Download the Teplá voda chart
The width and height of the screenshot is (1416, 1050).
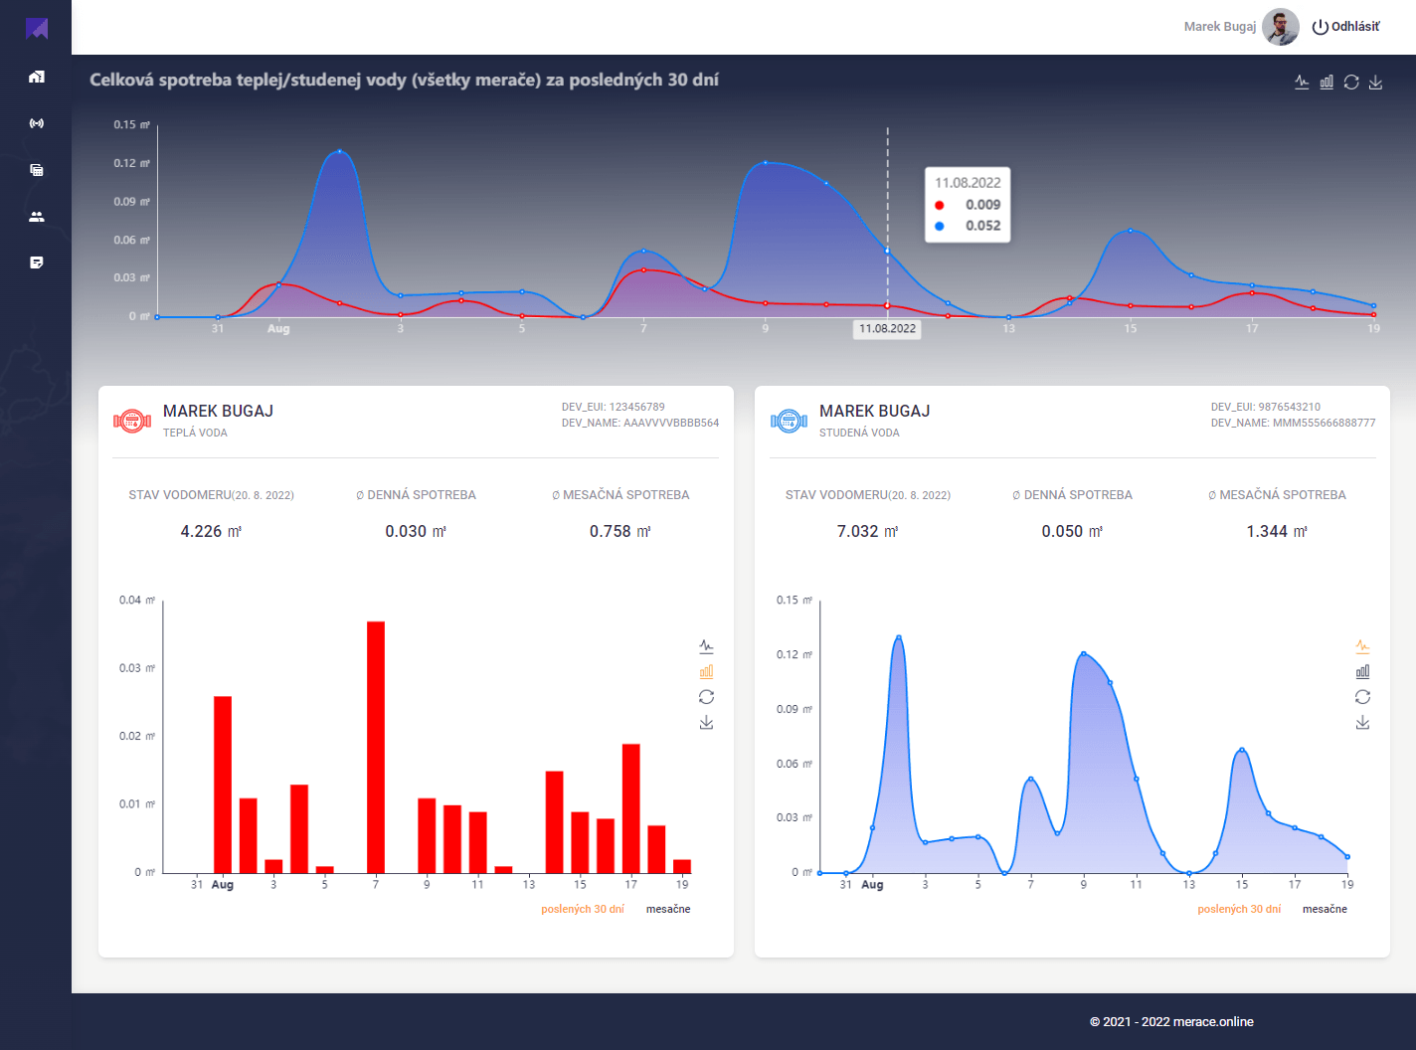pos(706,722)
